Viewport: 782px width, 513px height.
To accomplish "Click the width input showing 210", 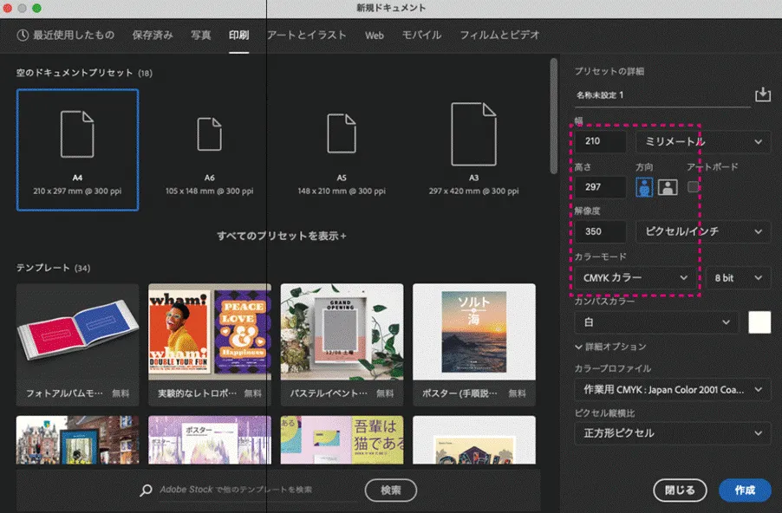I will (598, 140).
